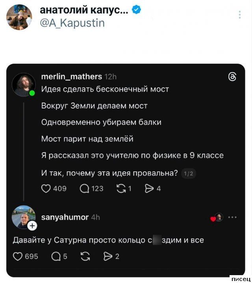Repost the sanyahumor reply
The image size is (252, 283).
[x=84, y=257]
